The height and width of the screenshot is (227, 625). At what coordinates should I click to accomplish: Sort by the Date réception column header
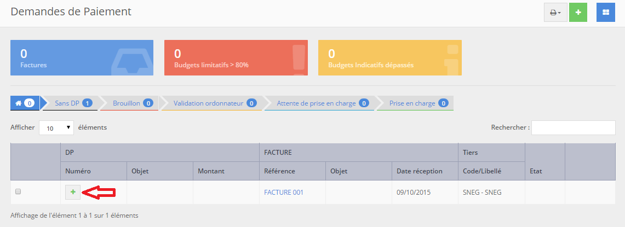[418, 171]
